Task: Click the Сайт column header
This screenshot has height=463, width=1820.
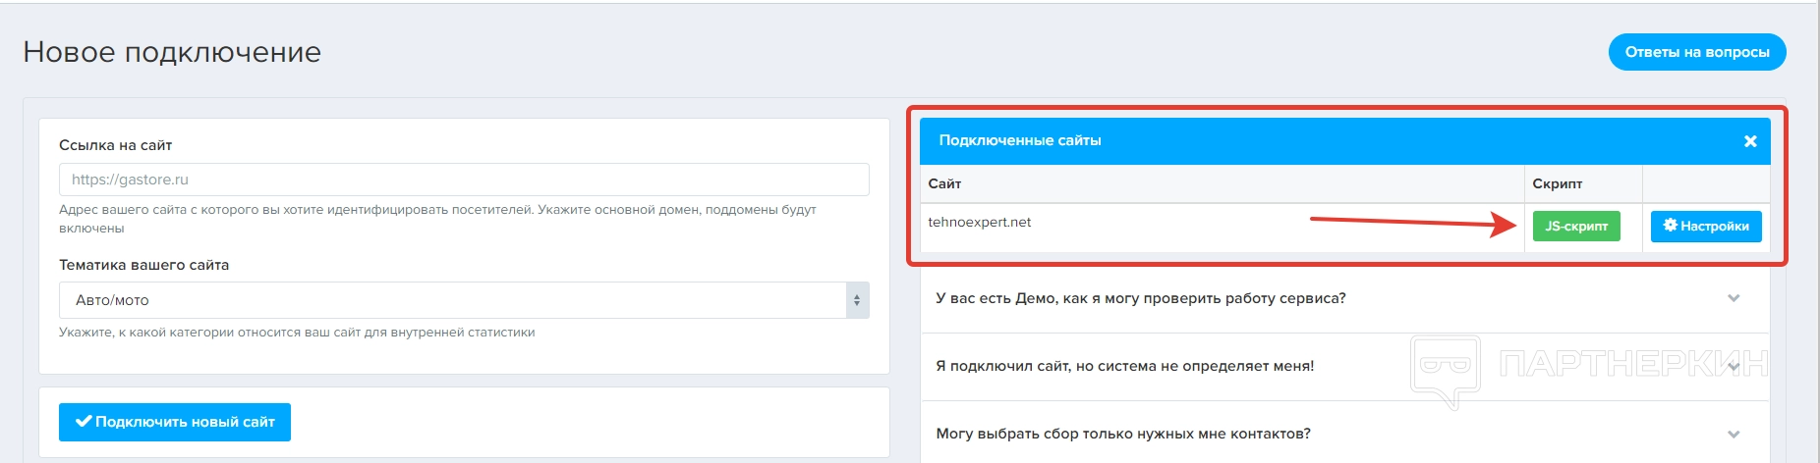Action: click(x=945, y=184)
